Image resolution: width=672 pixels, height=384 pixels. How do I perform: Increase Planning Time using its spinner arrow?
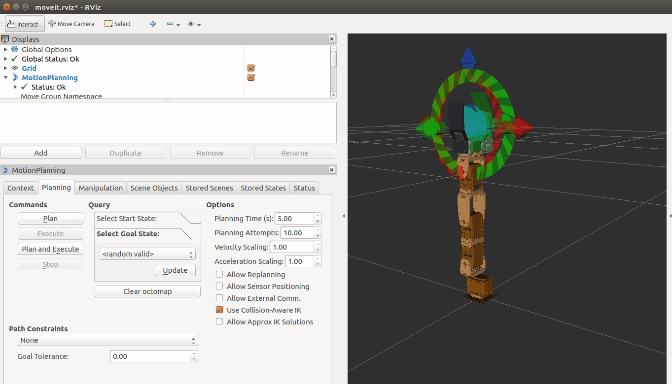coord(317,216)
